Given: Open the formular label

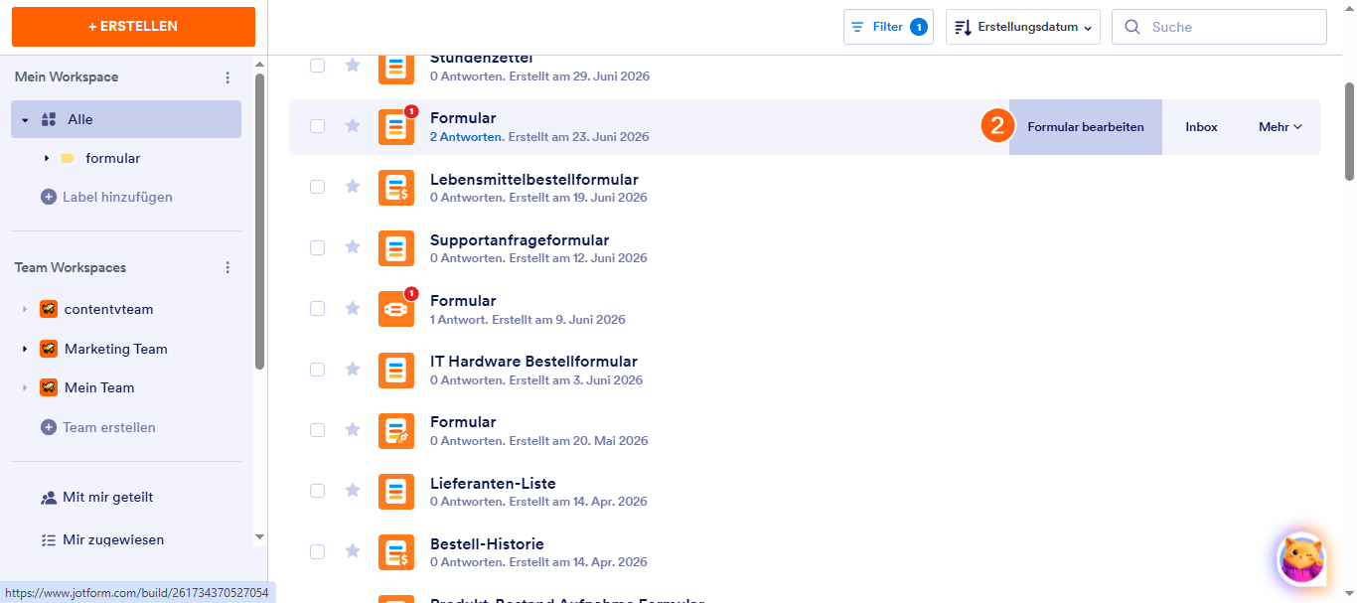Looking at the screenshot, I should (112, 158).
